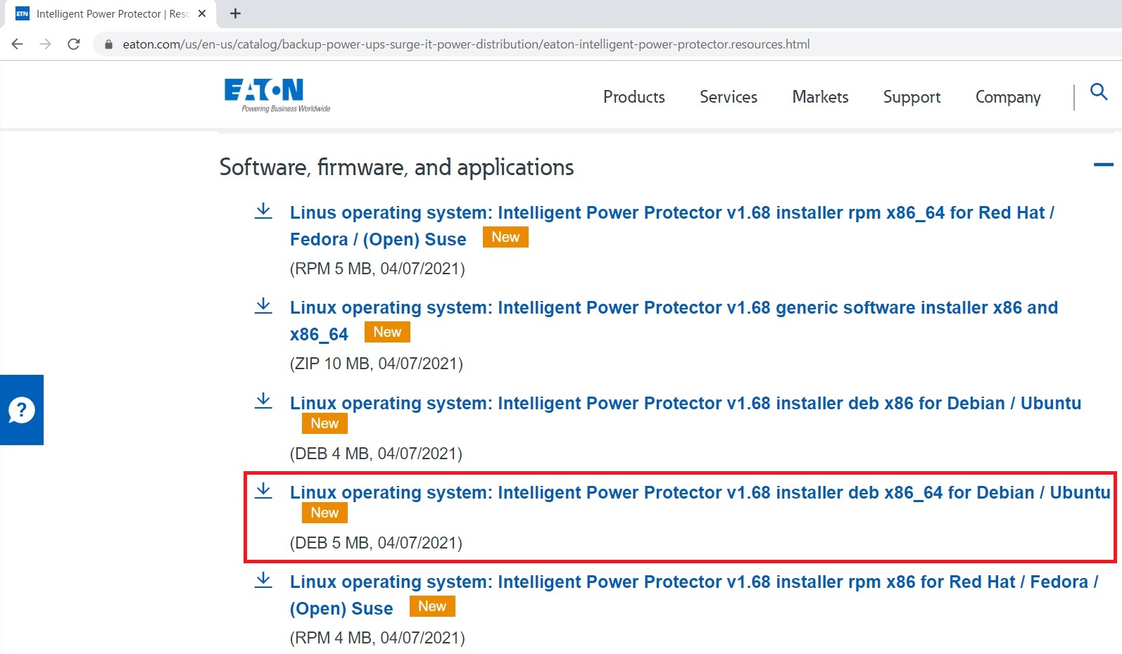Click the text (RPM 4 MB, 04/07/2021)
This screenshot has width=1122, height=654.
tap(377, 638)
